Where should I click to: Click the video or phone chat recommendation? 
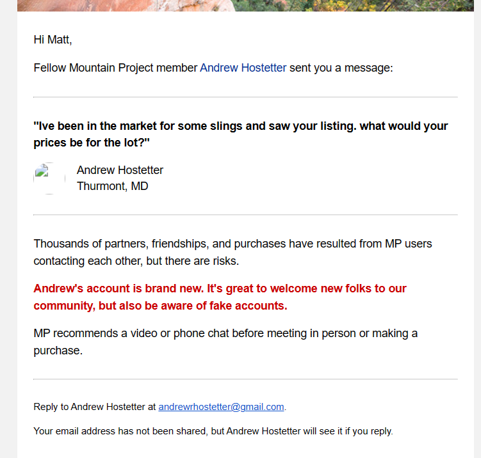(x=225, y=342)
